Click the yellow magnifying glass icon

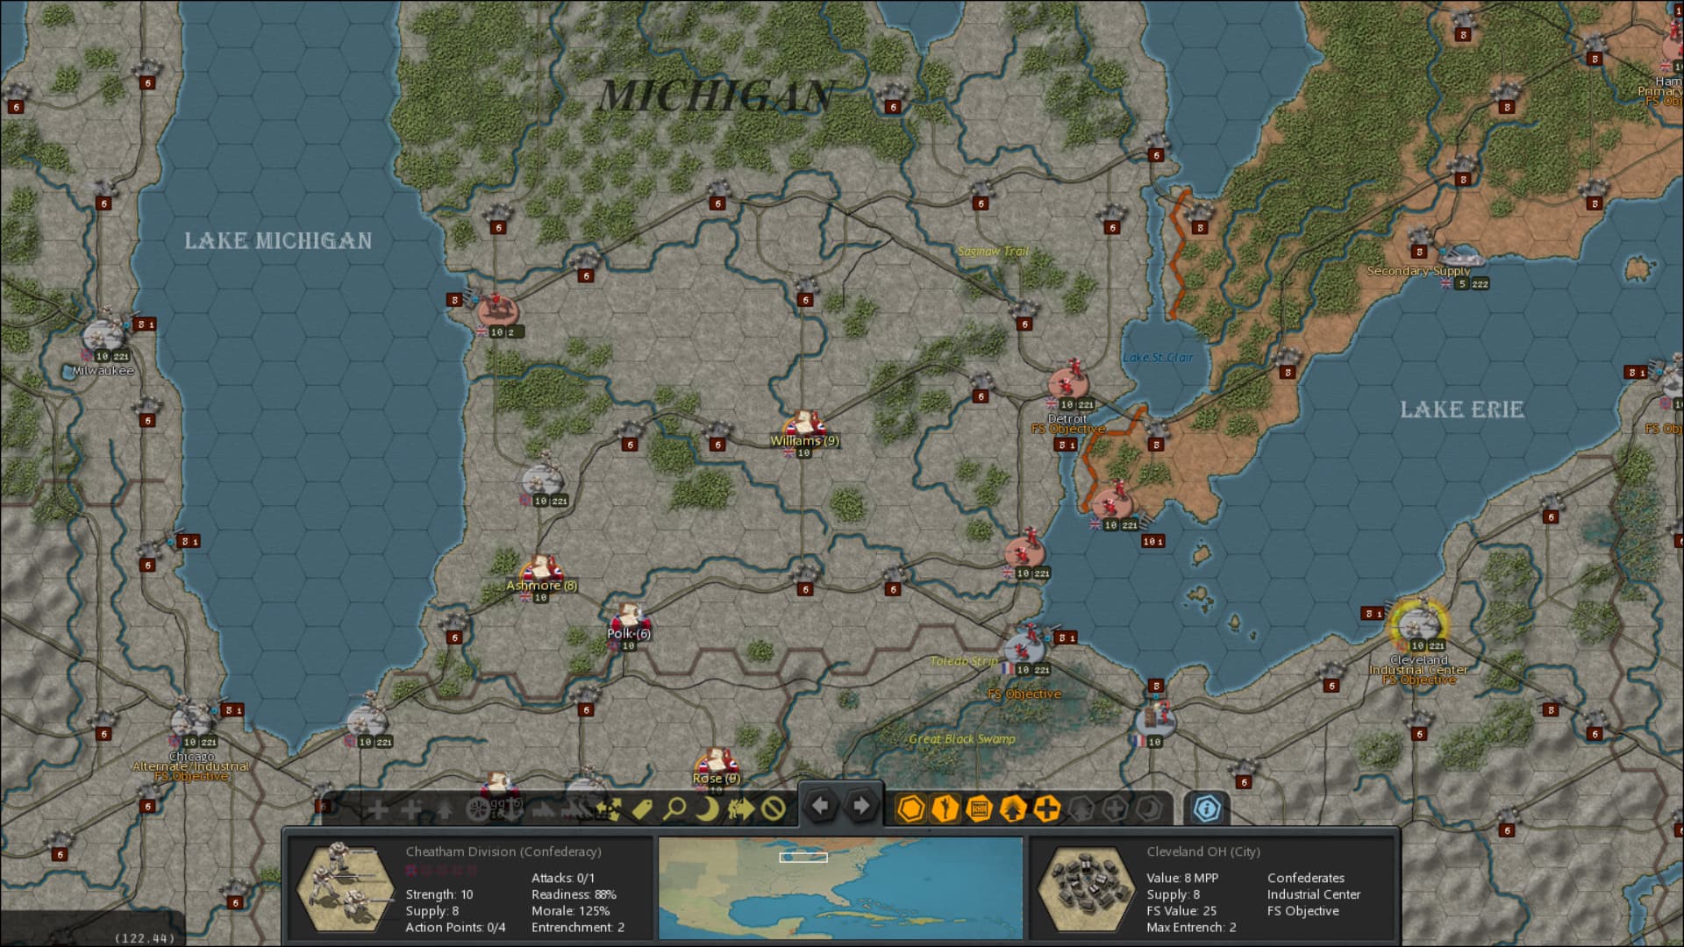coord(674,808)
